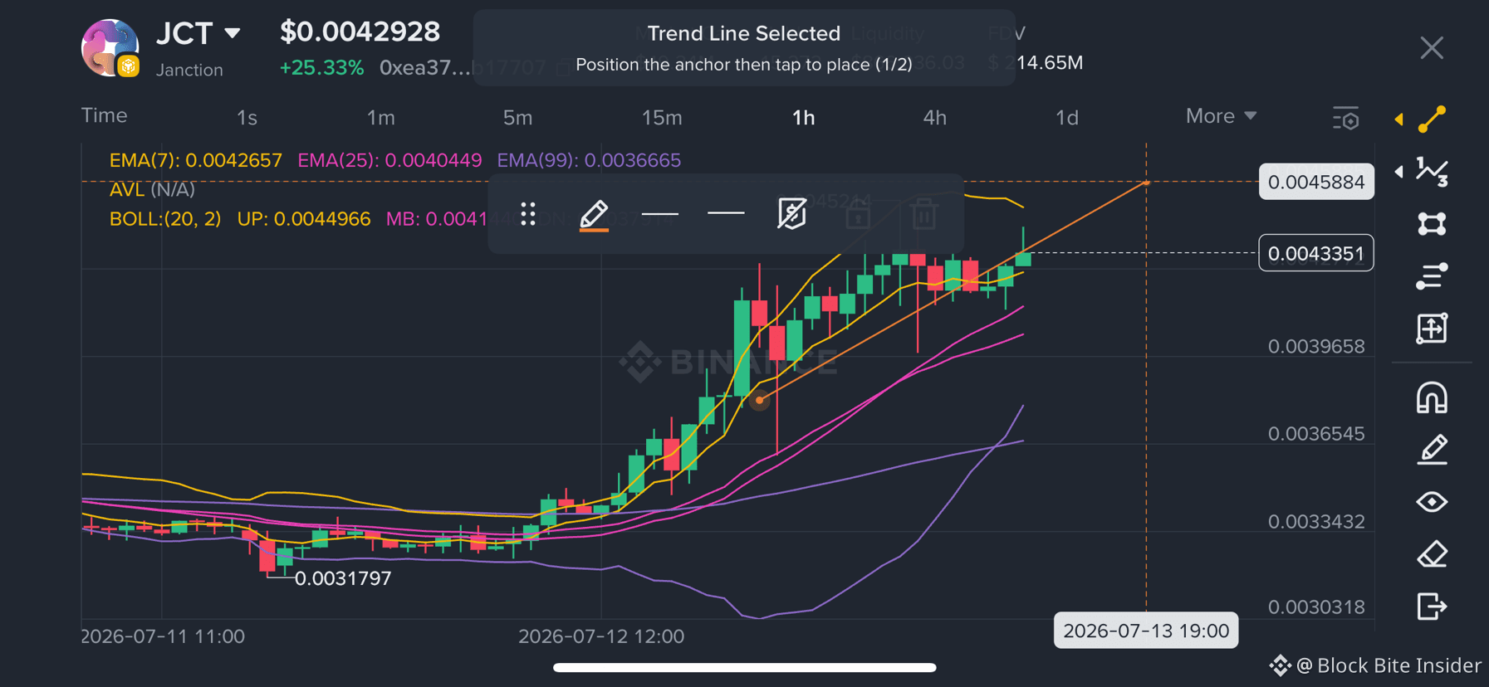Tap the AVL (N/A) indicator label
1489x687 pixels.
click(152, 189)
